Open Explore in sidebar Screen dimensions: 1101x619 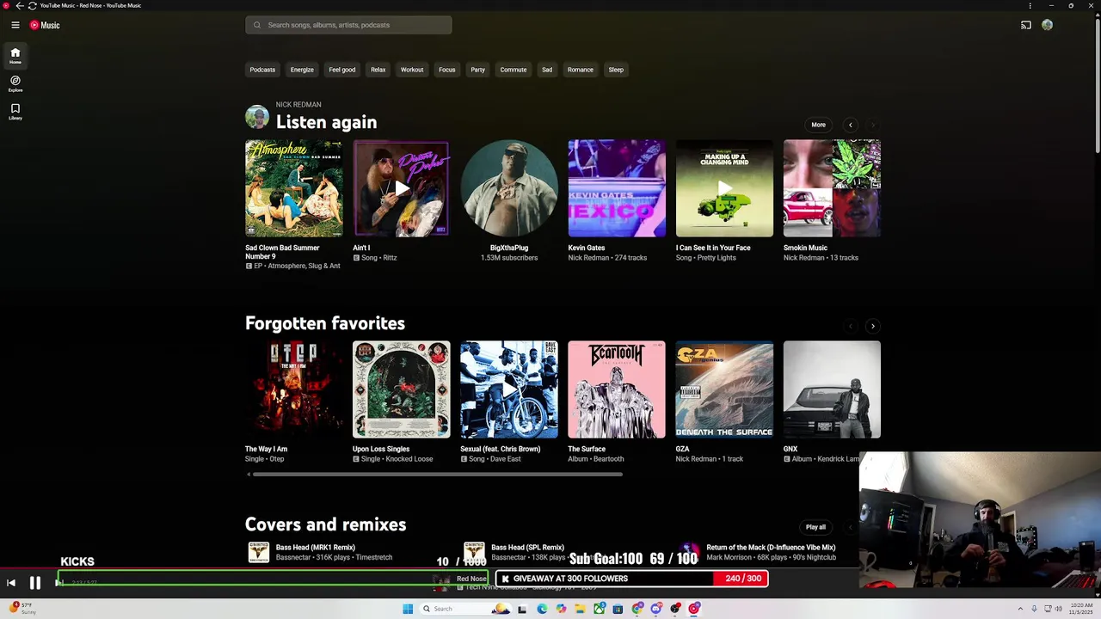point(15,83)
